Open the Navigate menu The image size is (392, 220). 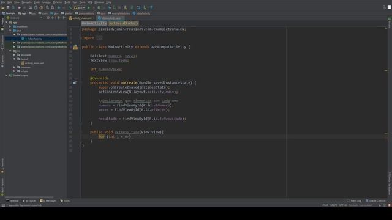coord(26,2)
